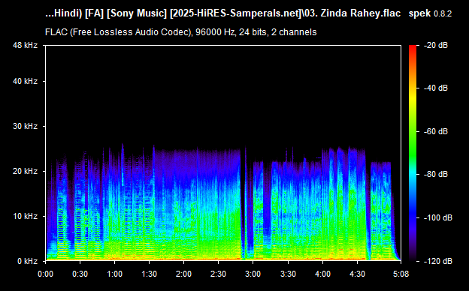The image size is (469, 291).
Task: Click the 40 kHz frequency axis label
Action: (25, 81)
